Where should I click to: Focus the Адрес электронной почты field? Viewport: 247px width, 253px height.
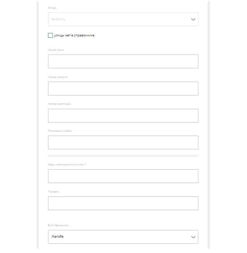click(123, 176)
